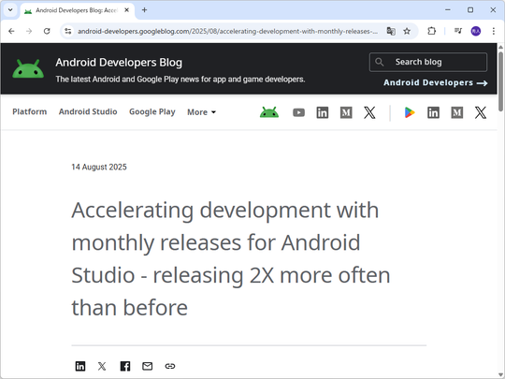Click Android Developers Blog title link

click(x=119, y=62)
